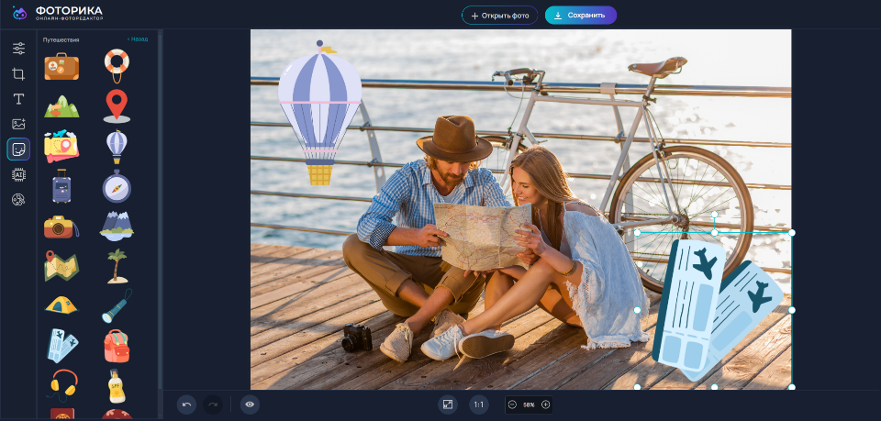Select the Crop tool

click(x=18, y=73)
